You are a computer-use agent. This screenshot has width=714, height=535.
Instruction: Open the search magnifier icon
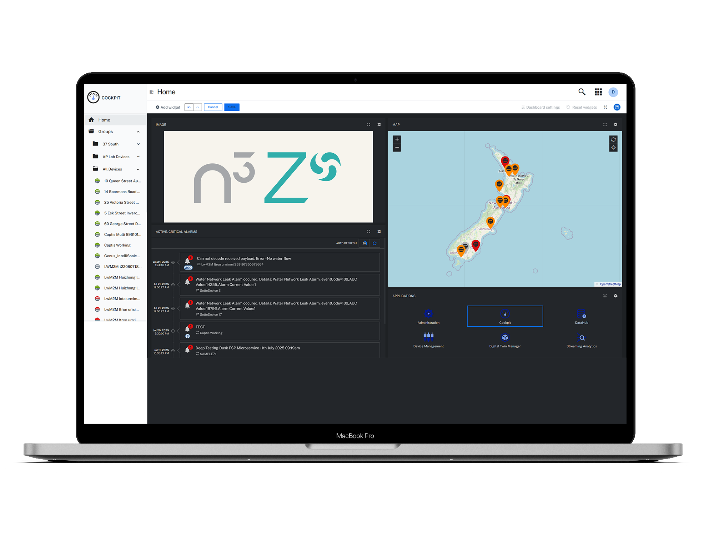pos(582,92)
